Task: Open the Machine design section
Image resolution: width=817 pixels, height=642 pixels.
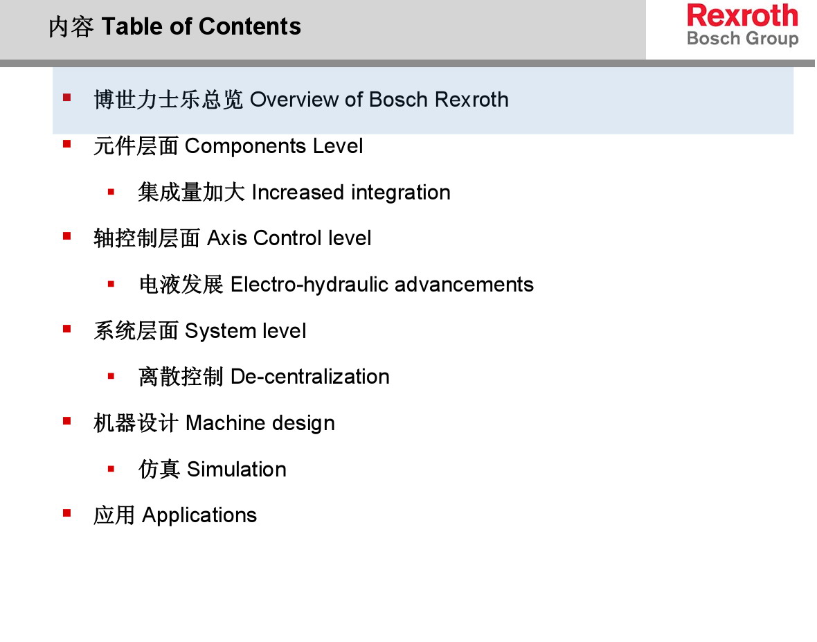Action: pos(214,423)
